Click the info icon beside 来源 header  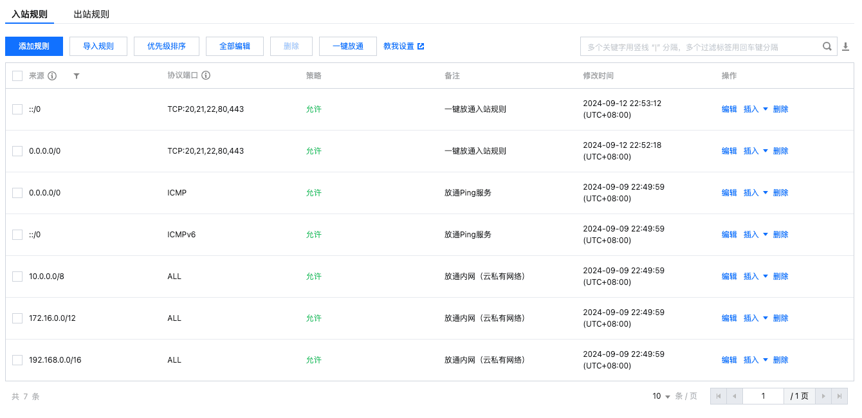coord(52,76)
